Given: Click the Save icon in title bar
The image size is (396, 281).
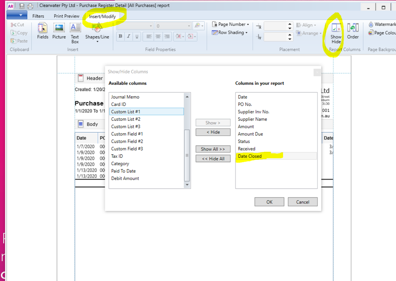Looking at the screenshot, I should tap(22, 6).
